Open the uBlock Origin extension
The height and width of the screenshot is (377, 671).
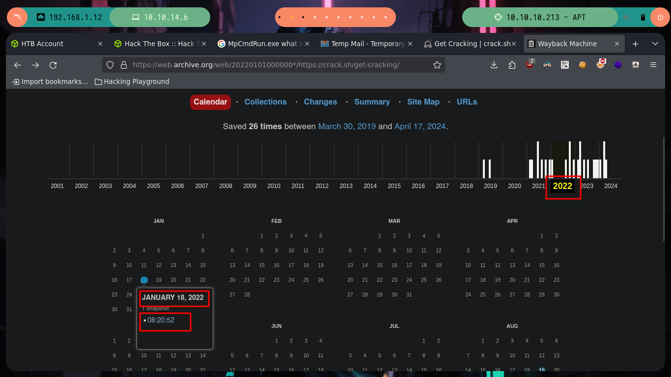click(x=530, y=64)
